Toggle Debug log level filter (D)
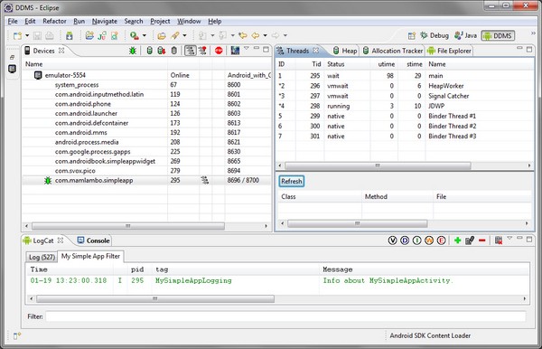 coord(405,241)
